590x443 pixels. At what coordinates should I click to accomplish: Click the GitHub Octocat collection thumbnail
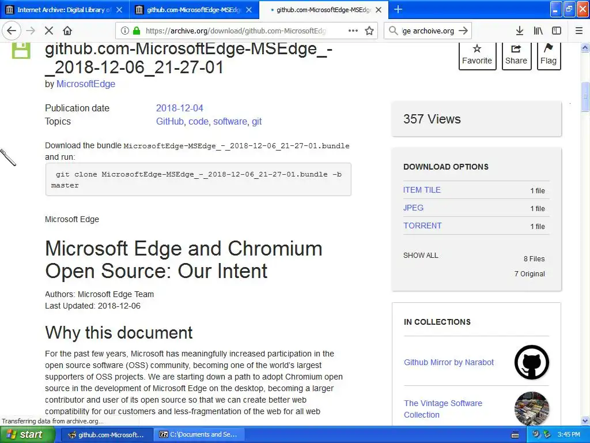tap(531, 362)
